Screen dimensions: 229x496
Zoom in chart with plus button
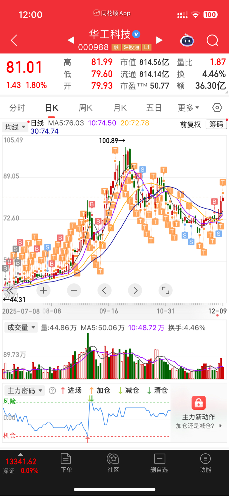44,290
